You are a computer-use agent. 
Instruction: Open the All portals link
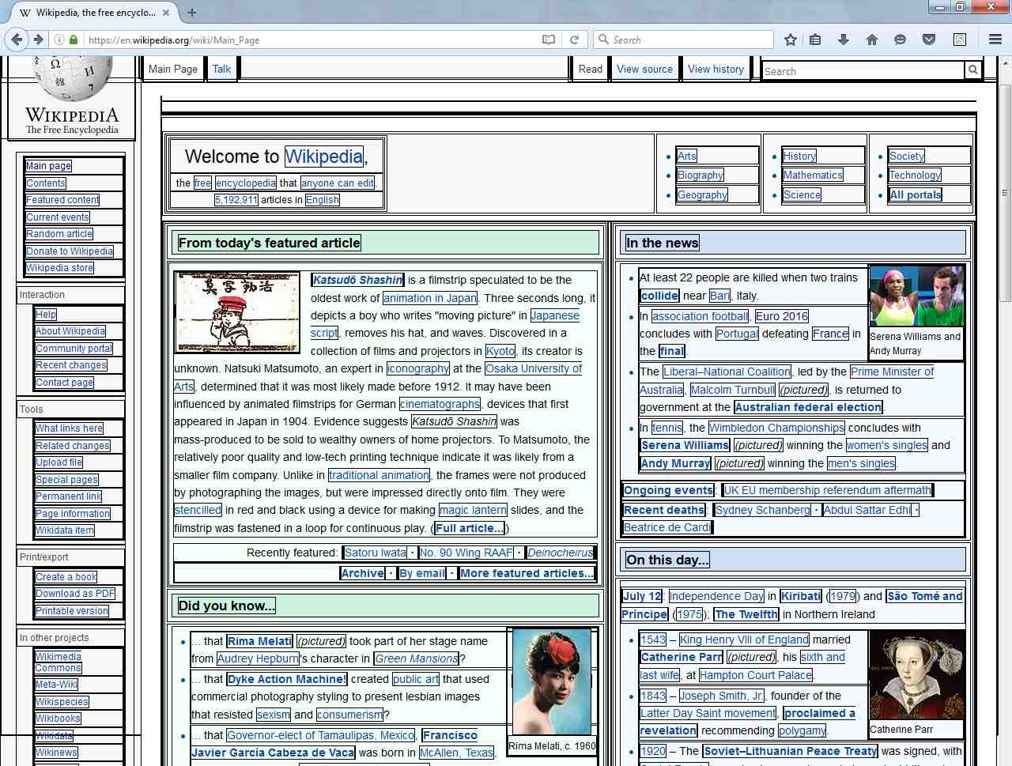coord(916,195)
